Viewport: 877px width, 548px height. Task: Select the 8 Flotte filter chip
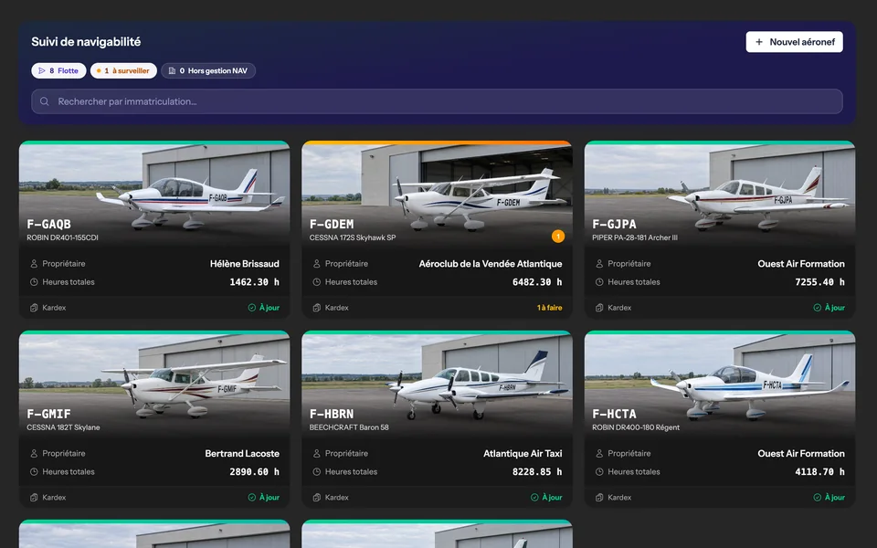click(58, 71)
